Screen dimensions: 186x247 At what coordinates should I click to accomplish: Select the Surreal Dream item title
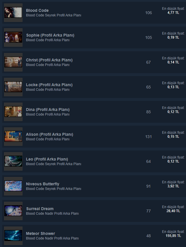pos(40,209)
